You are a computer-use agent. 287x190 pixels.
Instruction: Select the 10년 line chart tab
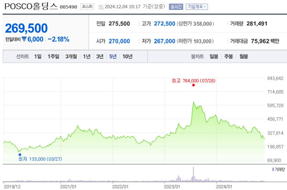(x=127, y=56)
